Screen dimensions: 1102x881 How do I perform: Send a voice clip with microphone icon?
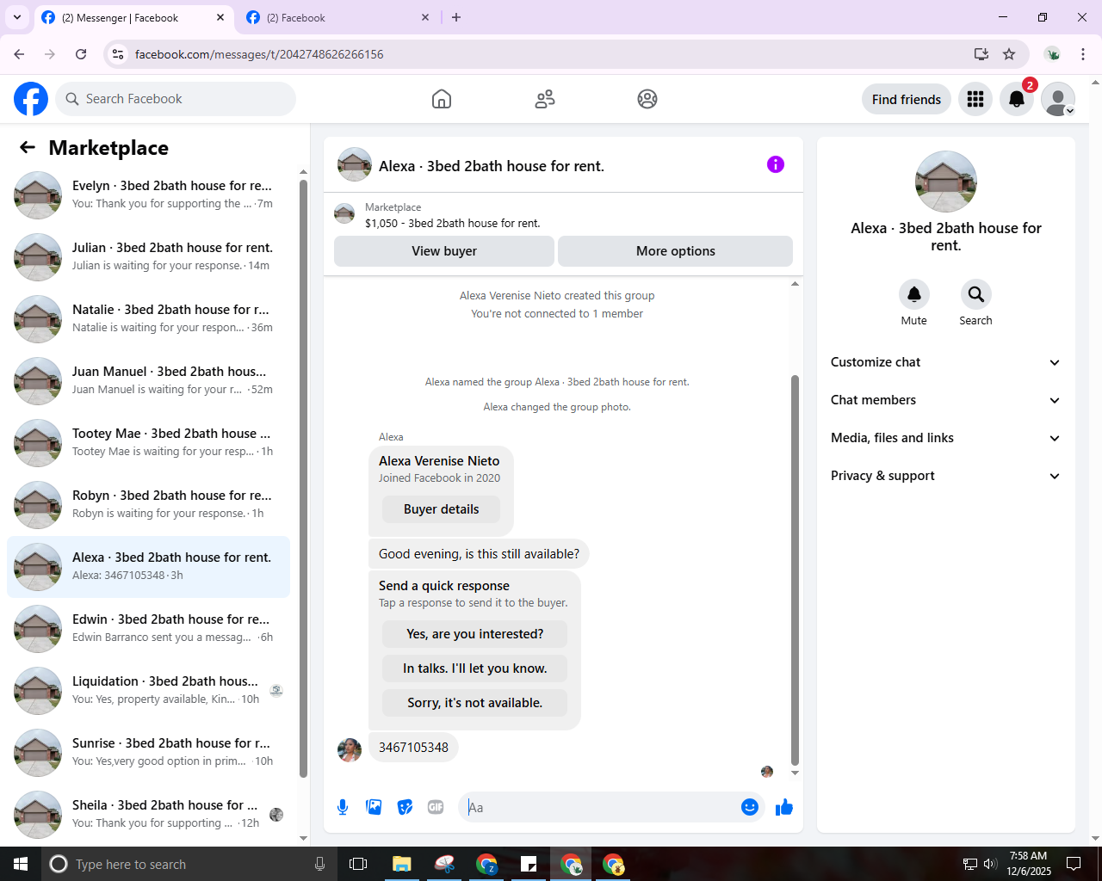343,807
